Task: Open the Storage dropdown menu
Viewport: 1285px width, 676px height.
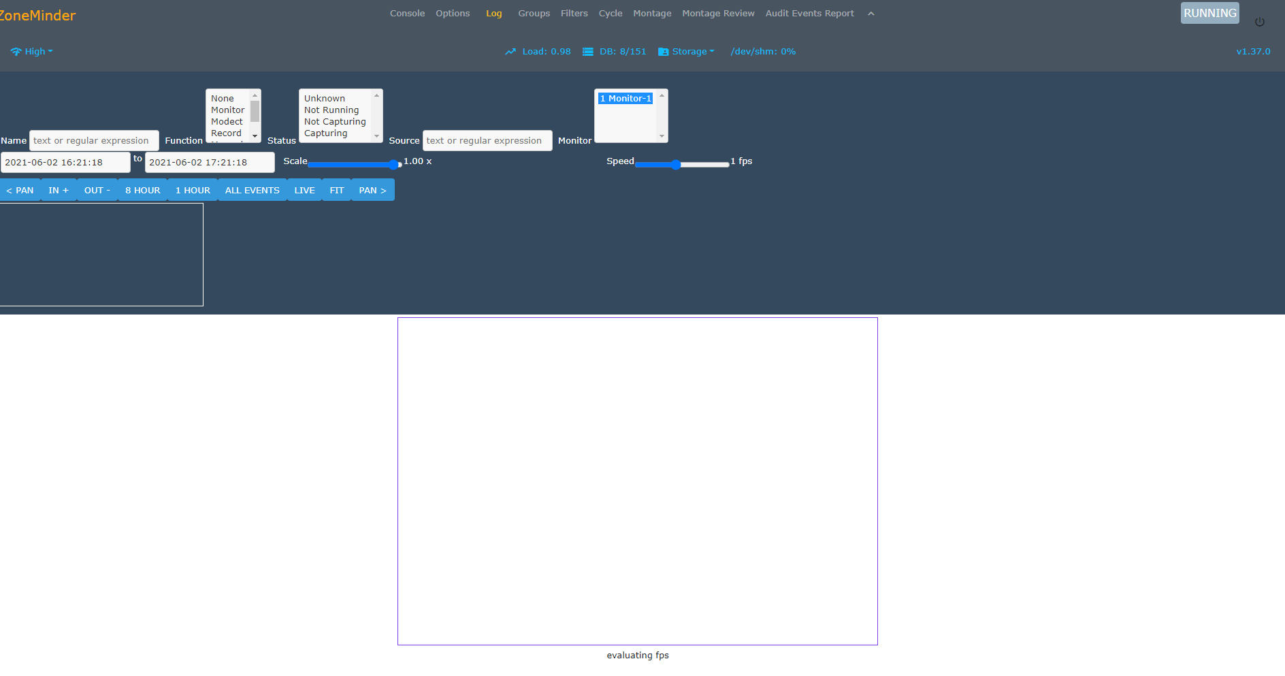Action: tap(687, 51)
